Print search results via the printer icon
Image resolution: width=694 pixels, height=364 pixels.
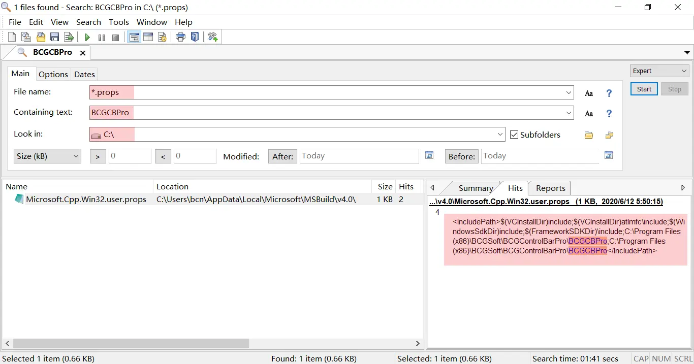[180, 37]
